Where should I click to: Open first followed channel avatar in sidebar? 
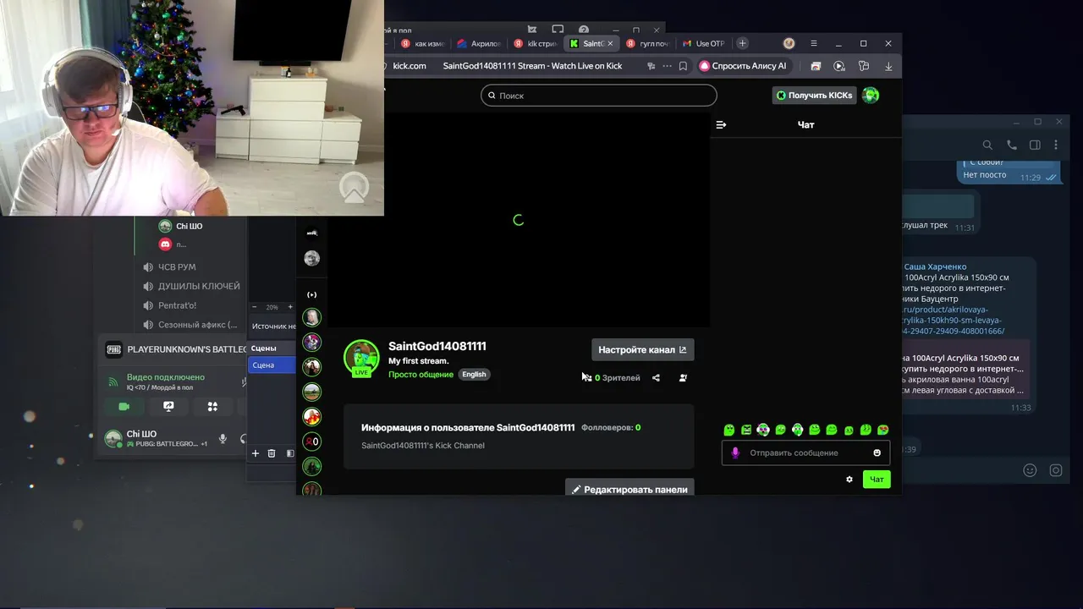click(x=312, y=317)
